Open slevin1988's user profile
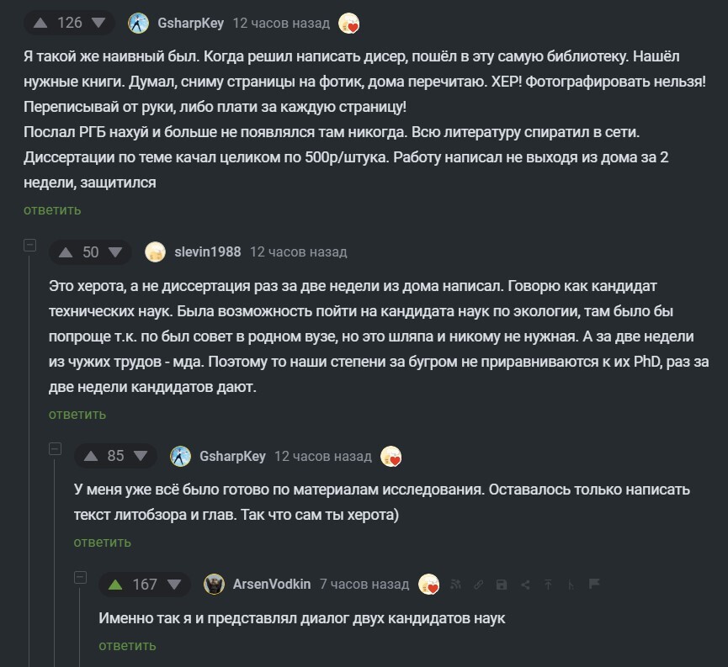This screenshot has height=667, width=728. point(207,251)
